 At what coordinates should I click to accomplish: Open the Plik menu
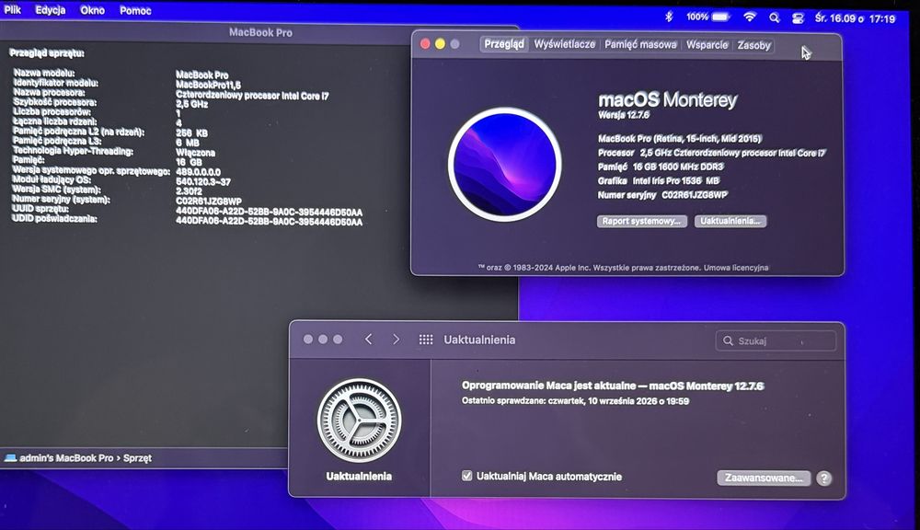click(12, 10)
